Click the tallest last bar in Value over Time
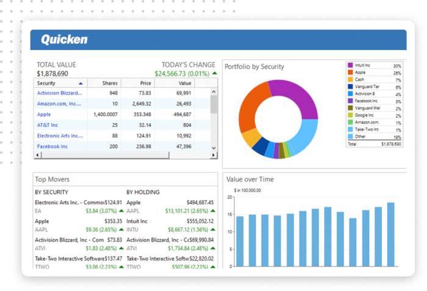 pos(390,234)
